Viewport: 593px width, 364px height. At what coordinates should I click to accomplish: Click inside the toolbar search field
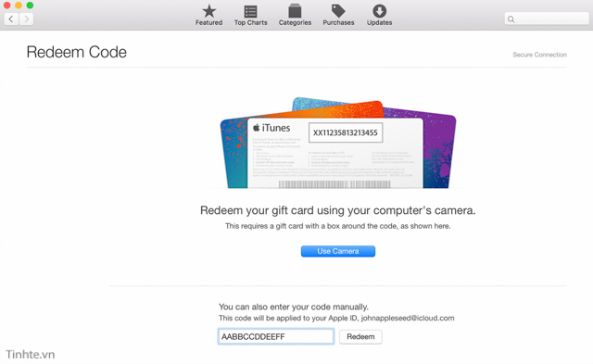pyautogui.click(x=547, y=19)
